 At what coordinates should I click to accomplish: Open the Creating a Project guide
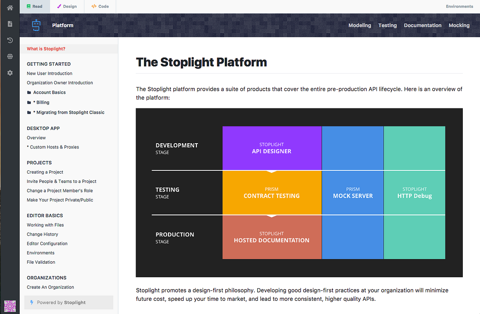[45, 172]
